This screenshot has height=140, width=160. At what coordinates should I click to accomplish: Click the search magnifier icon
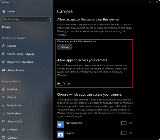click(48, 19)
